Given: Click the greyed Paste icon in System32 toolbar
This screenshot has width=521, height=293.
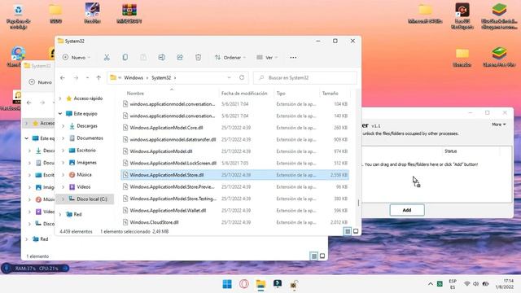Looking at the screenshot, I should (x=143, y=58).
